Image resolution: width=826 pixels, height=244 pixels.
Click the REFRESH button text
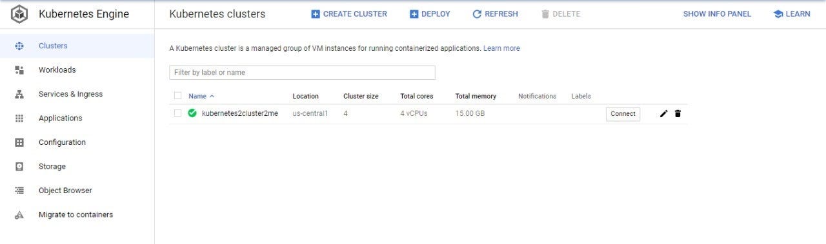(x=501, y=14)
